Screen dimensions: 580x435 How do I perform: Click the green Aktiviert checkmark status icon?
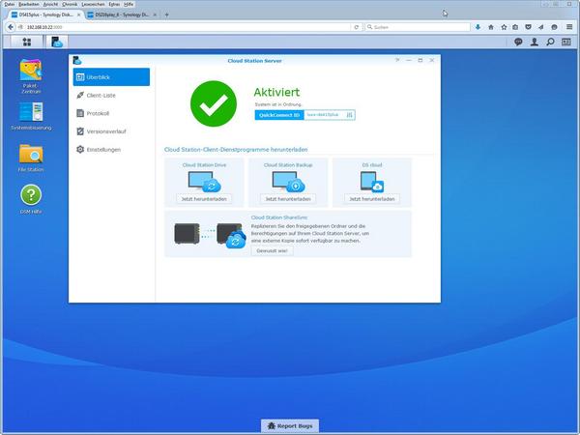tap(214, 103)
